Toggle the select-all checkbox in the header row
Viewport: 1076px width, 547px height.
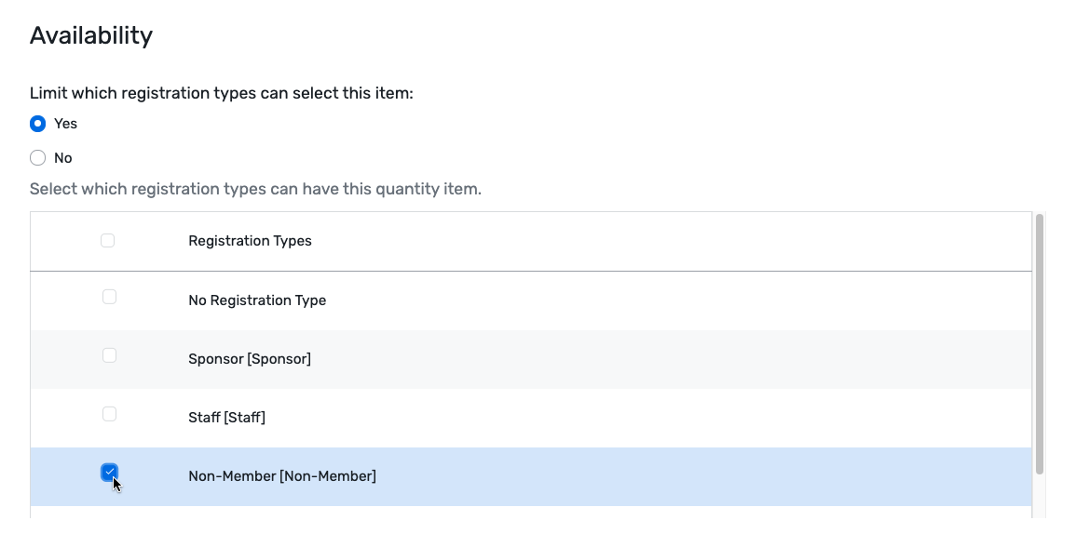[107, 239]
